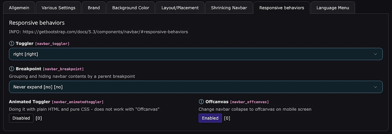The height and width of the screenshot is (134, 392).
Task: Click the chevron arrow in Toggler dropdown
Action: 375,54
